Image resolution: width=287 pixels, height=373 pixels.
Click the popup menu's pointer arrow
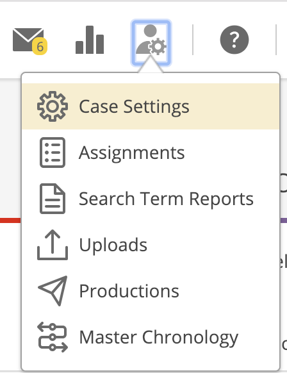click(151, 64)
